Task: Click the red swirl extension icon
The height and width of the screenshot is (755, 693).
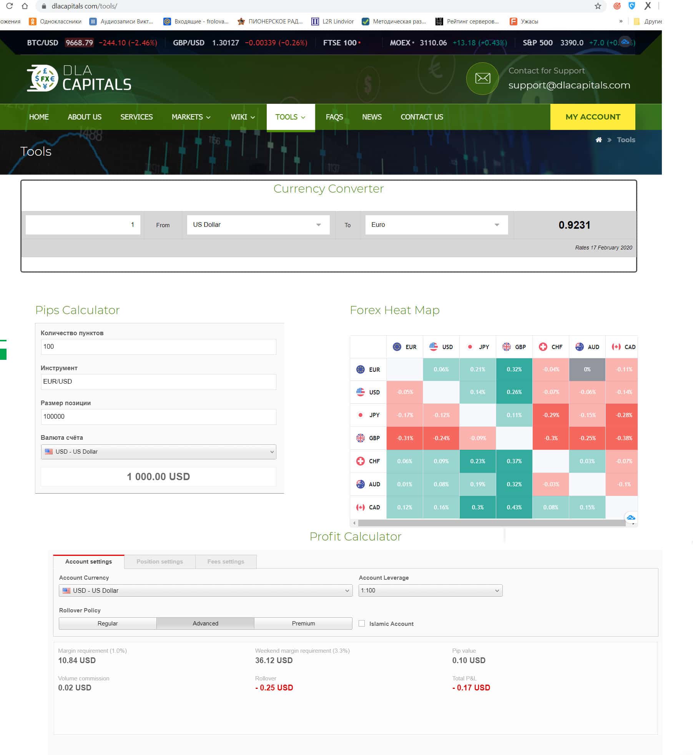Action: 617,6
